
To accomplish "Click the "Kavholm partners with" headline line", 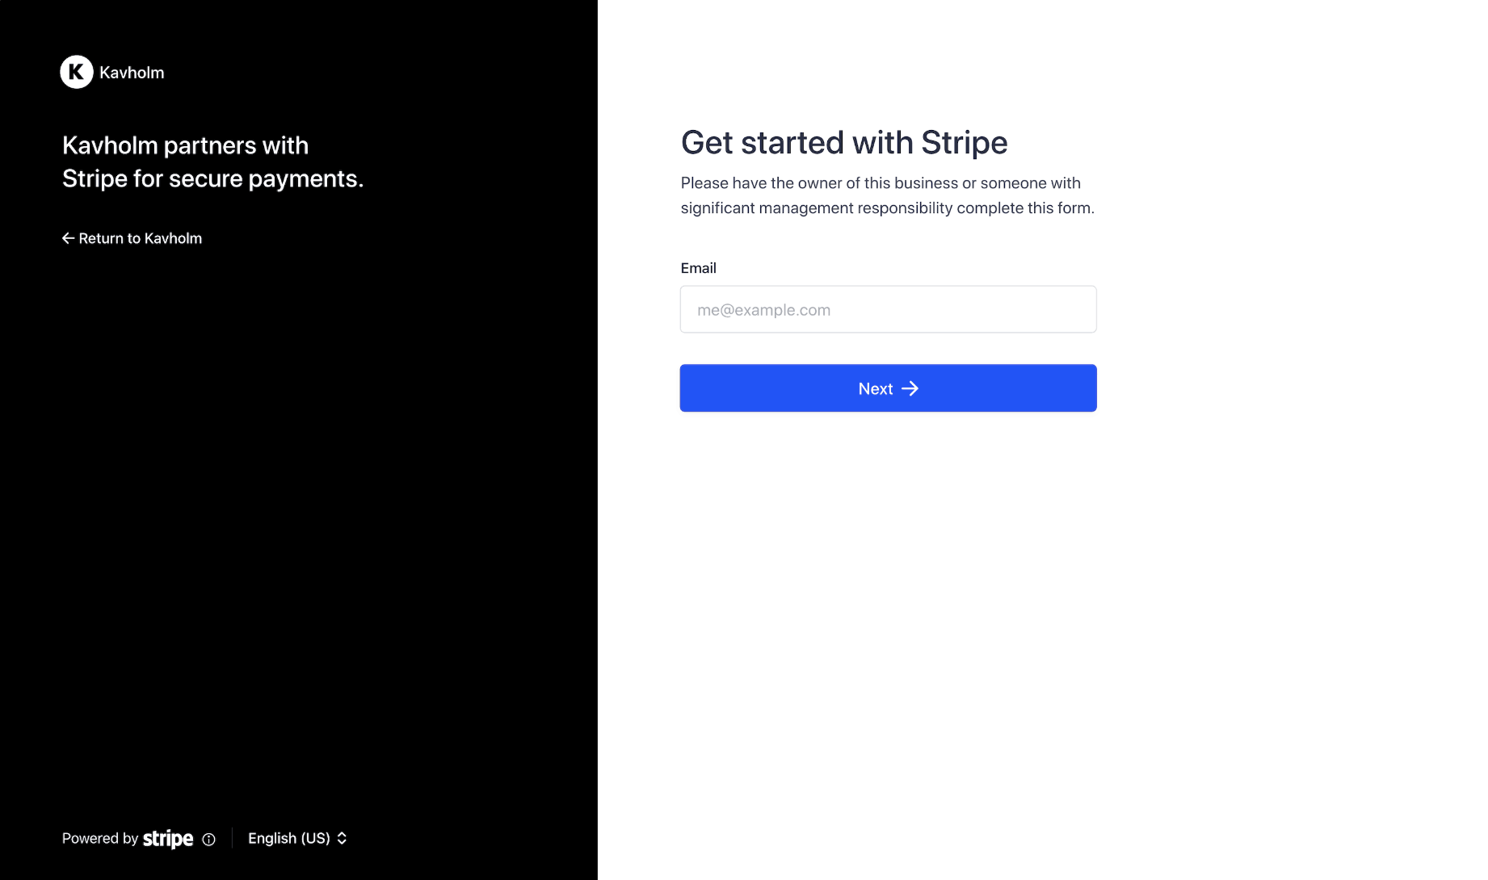I will (185, 145).
